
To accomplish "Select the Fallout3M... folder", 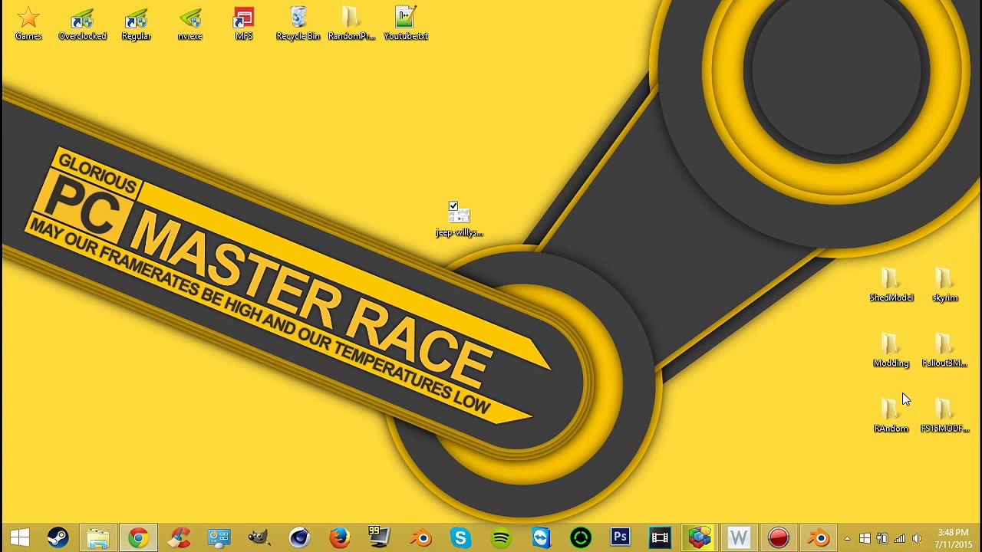I will (x=944, y=350).
